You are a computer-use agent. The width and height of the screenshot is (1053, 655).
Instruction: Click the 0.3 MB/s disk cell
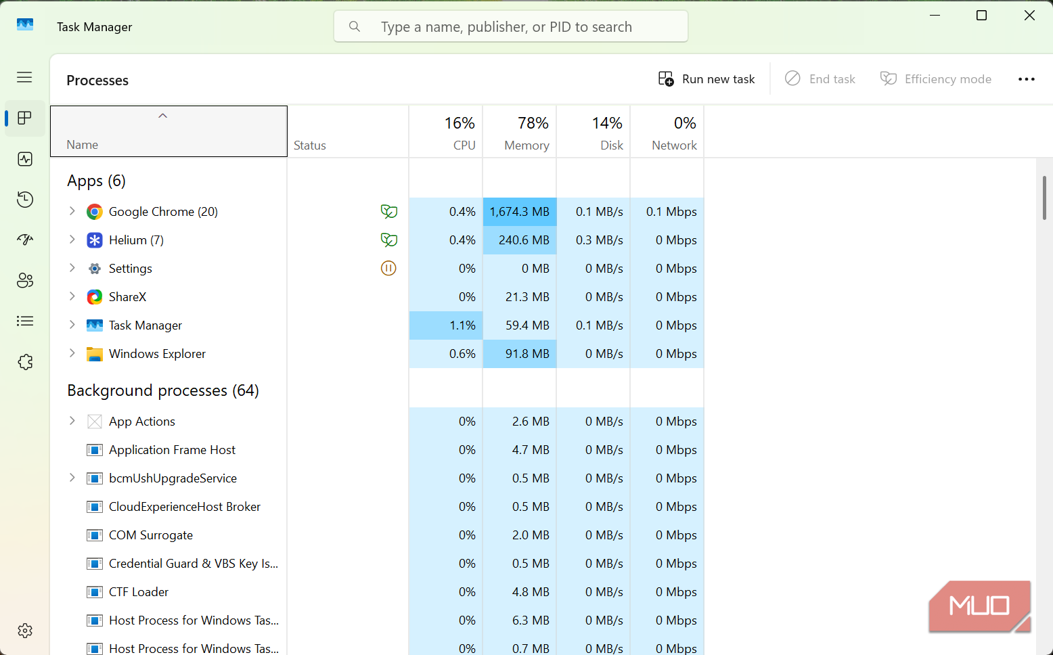593,240
